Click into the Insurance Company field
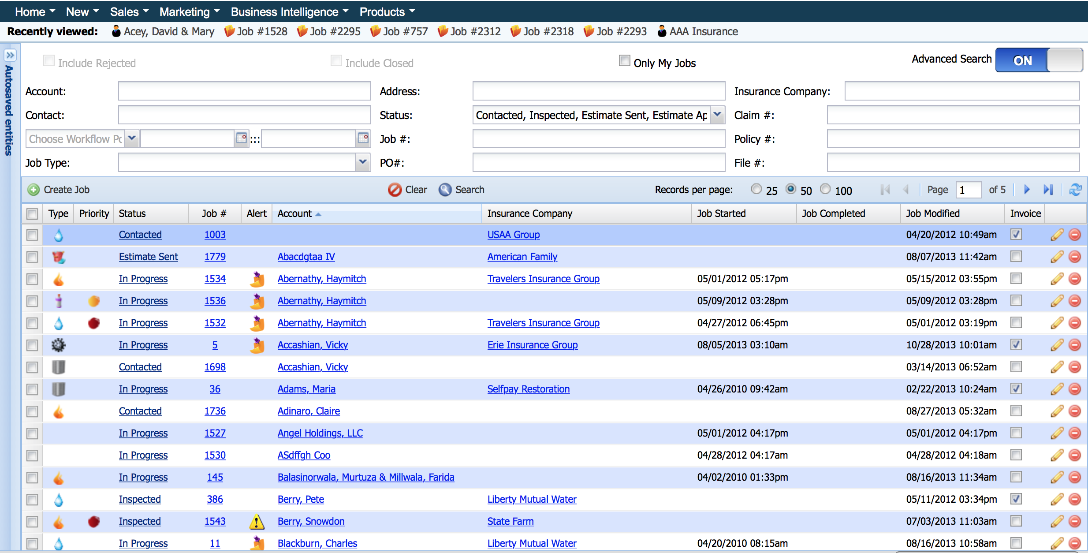The image size is (1088, 553). 962,91
